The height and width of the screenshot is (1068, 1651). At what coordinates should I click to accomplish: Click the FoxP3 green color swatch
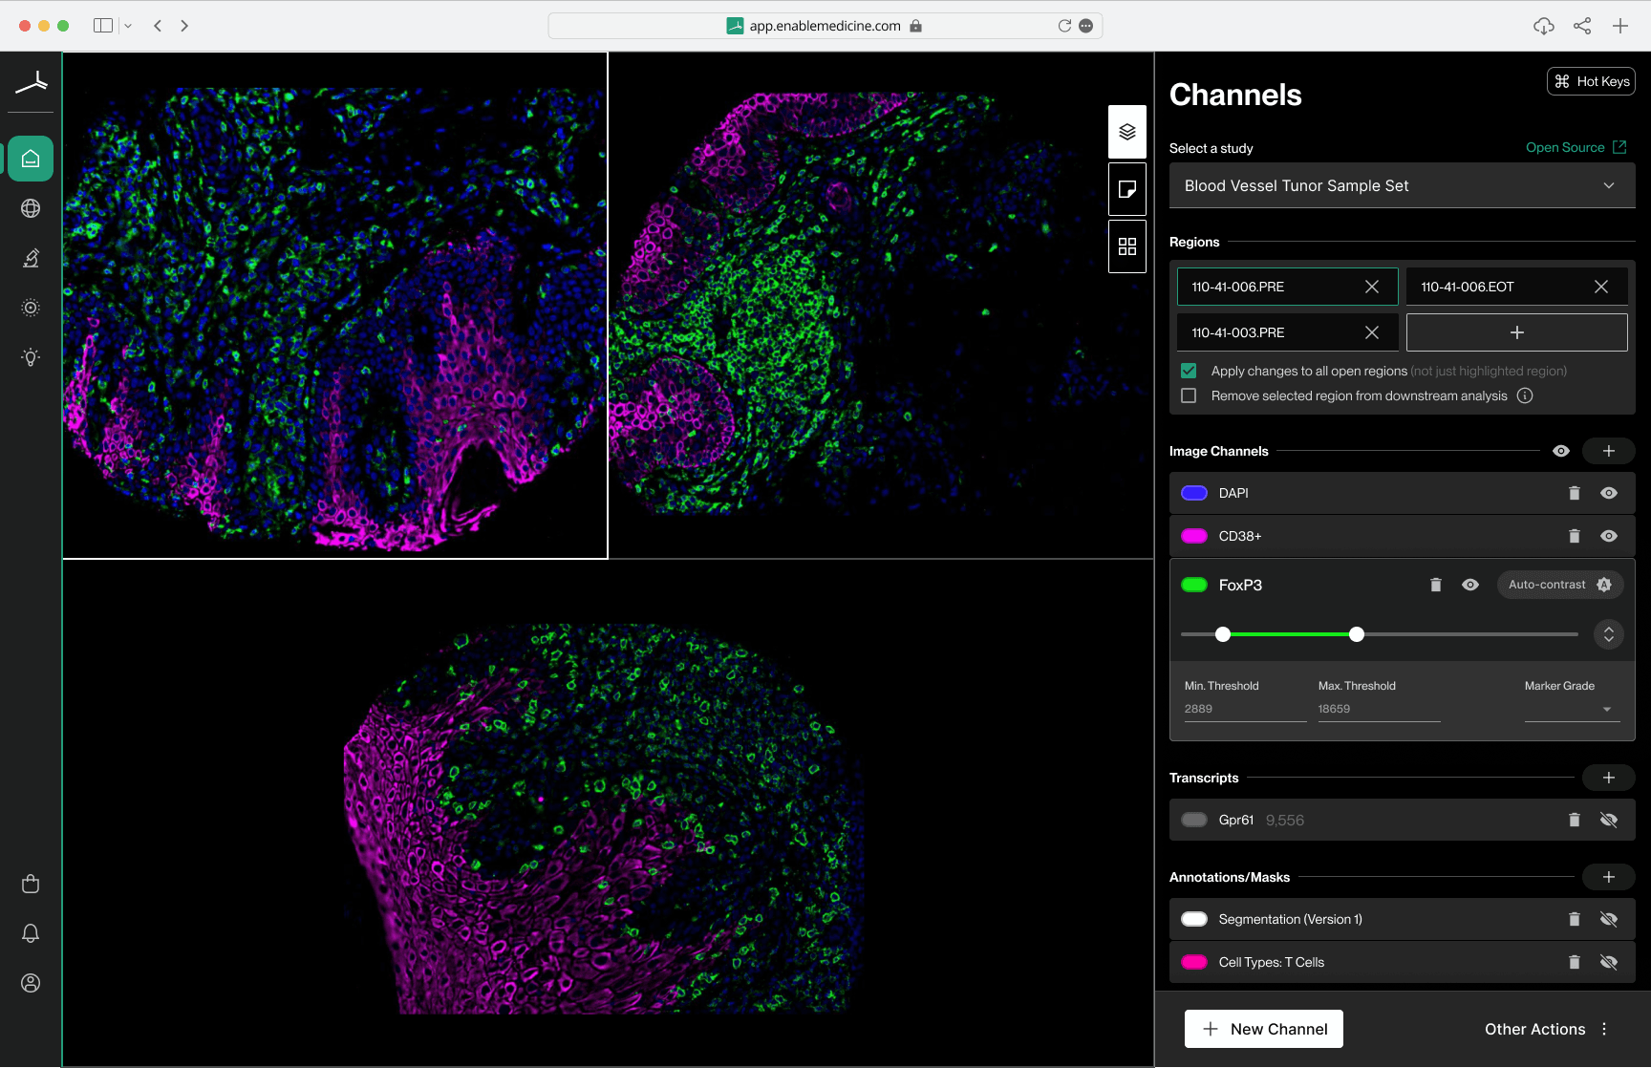point(1194,585)
